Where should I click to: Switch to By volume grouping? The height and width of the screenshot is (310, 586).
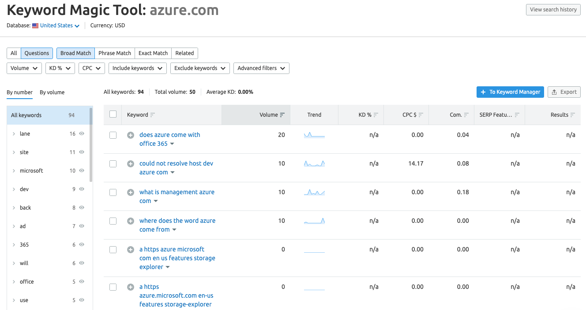click(52, 92)
